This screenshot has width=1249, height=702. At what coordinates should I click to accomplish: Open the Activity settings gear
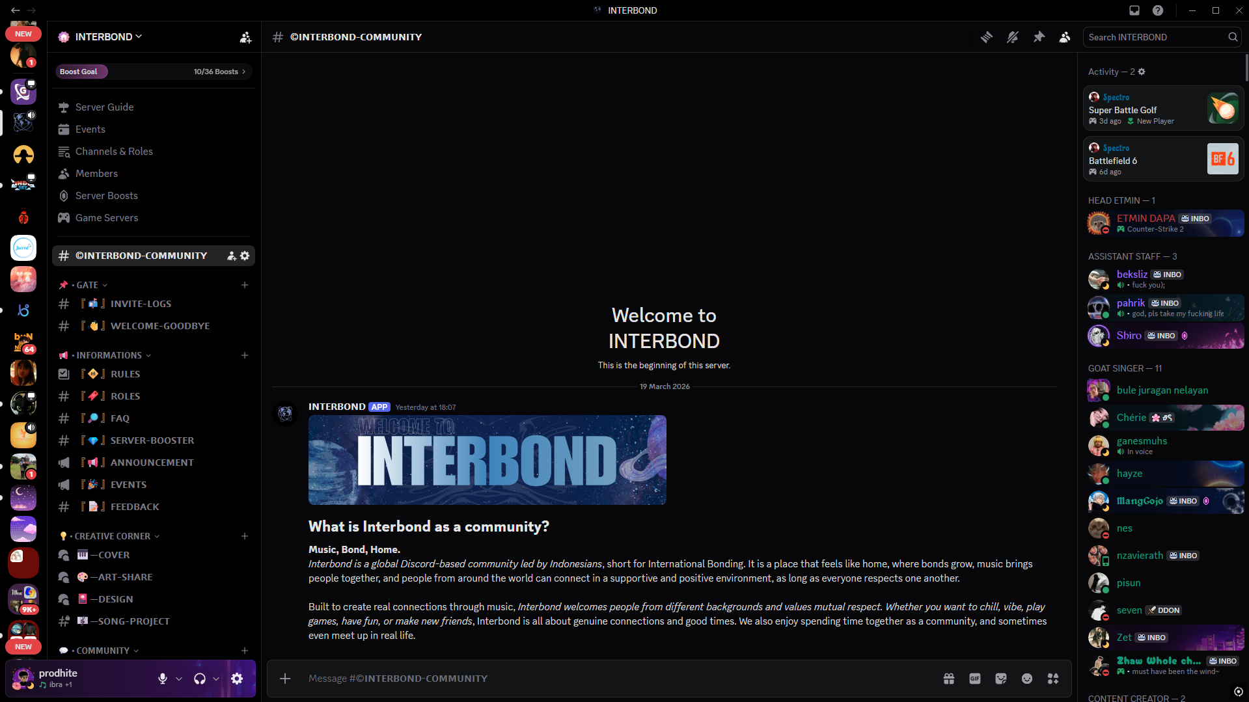[1142, 72]
